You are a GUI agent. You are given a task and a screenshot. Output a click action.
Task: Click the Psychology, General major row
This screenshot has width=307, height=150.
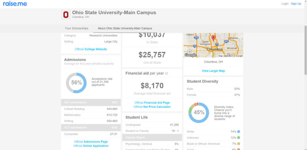point(152,144)
